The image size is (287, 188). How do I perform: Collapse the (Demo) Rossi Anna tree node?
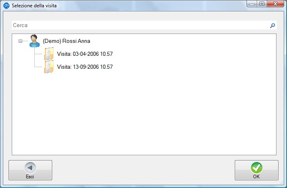pos(20,41)
